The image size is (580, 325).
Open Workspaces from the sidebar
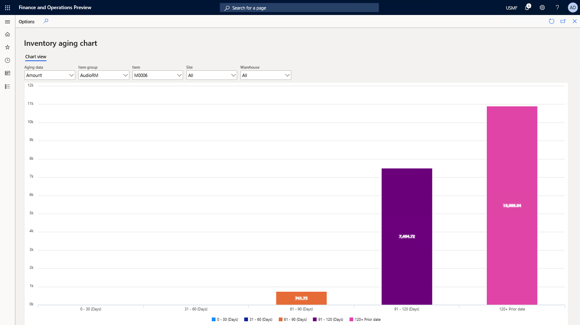(7, 73)
